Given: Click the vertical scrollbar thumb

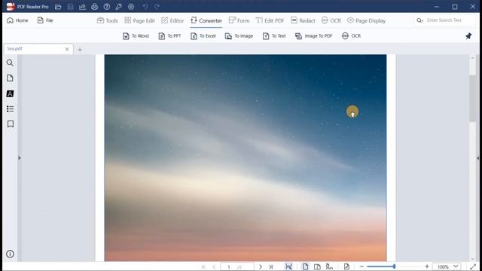Looking at the screenshot, I should (472, 99).
